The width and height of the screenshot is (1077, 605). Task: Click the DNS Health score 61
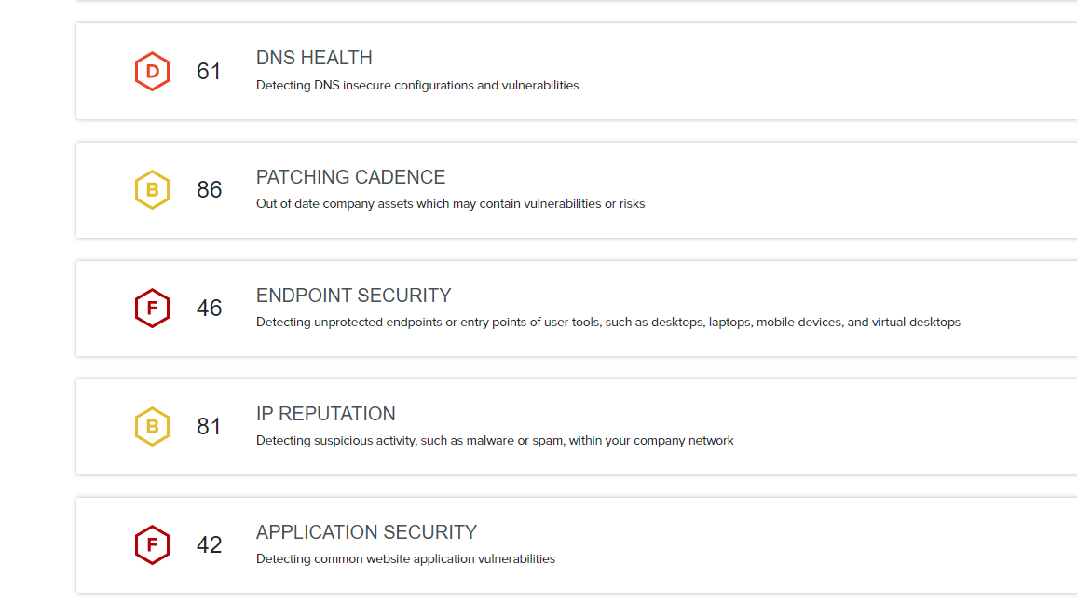pos(209,72)
